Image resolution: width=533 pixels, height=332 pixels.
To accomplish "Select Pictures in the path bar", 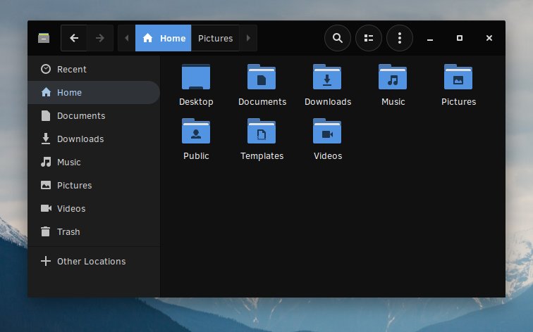I will pyautogui.click(x=215, y=38).
